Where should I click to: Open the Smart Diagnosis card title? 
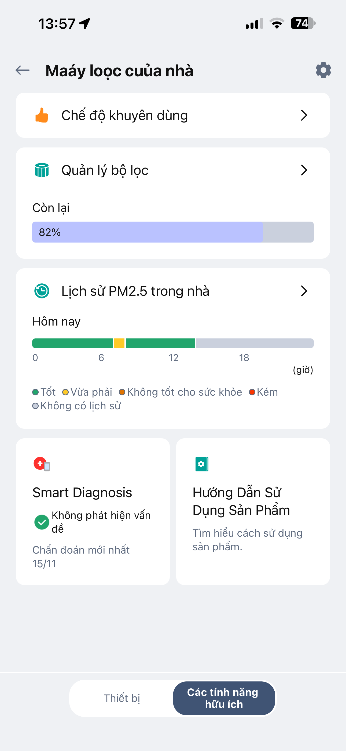pyautogui.click(x=82, y=493)
